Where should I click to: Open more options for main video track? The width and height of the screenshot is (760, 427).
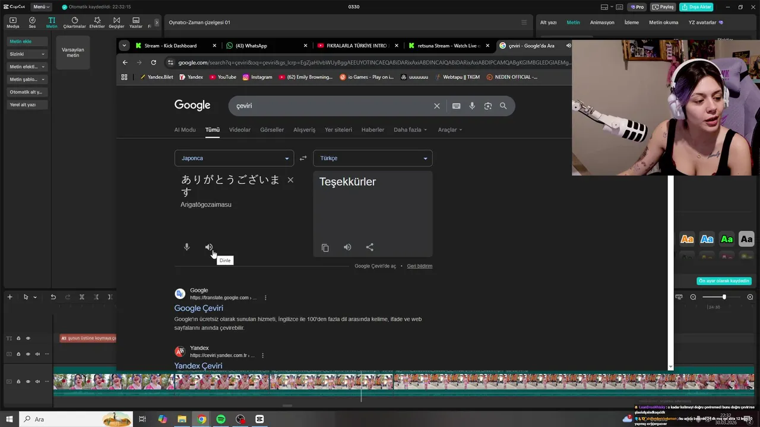pyautogui.click(x=47, y=381)
